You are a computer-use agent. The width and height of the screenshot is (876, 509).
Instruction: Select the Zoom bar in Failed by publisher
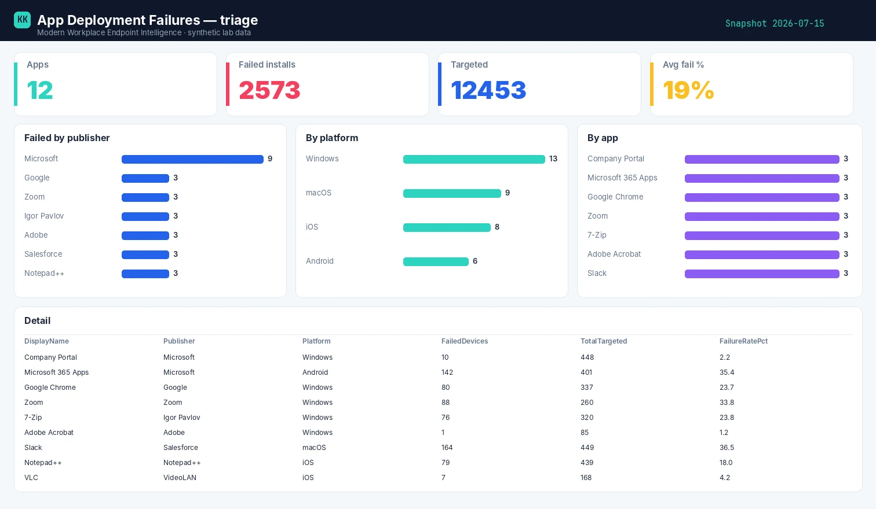click(145, 197)
